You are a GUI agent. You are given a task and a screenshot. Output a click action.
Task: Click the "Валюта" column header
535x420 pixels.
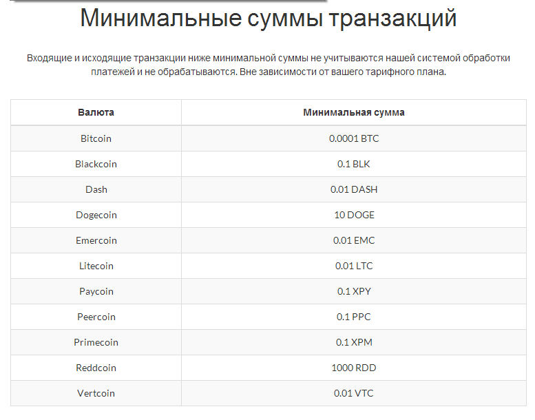click(x=96, y=112)
